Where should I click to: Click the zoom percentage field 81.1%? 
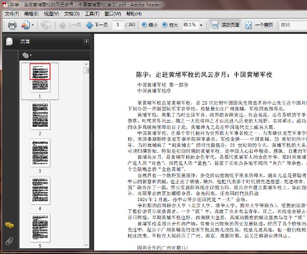(190, 25)
